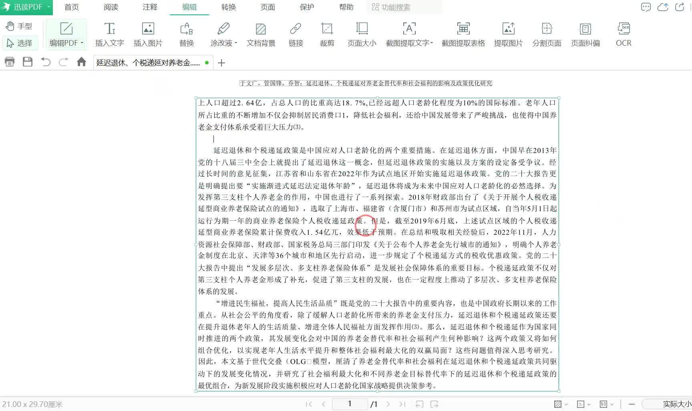
Task: Switch to 手型 hand mode
Action: pyautogui.click(x=19, y=26)
